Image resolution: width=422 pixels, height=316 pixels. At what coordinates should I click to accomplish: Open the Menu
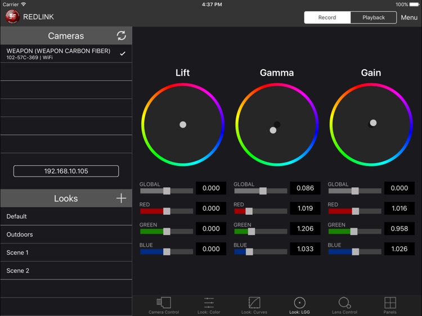point(409,17)
